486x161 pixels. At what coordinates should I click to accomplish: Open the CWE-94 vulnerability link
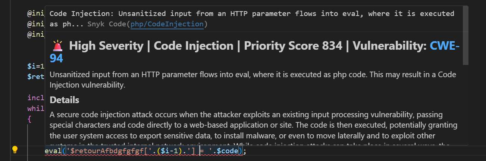(445, 46)
